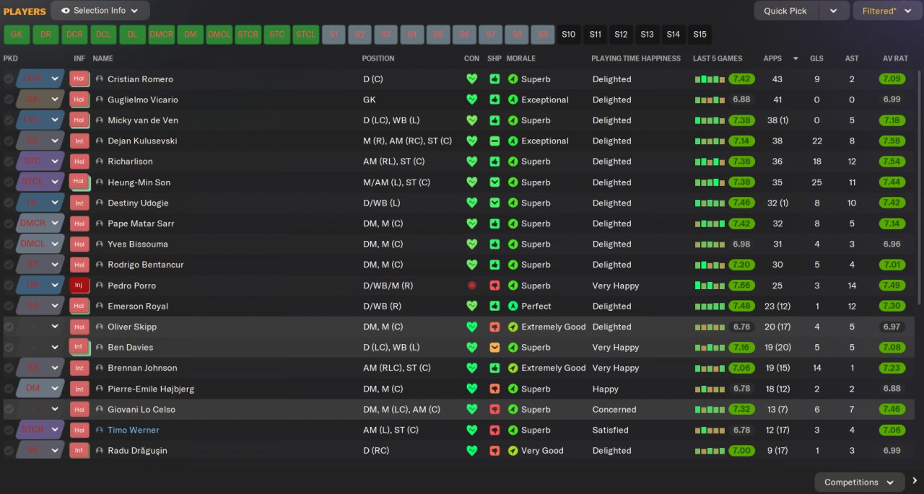The width and height of the screenshot is (924, 494).
Task: Click Ben Davies' orange match sharpness icon
Action: point(494,348)
